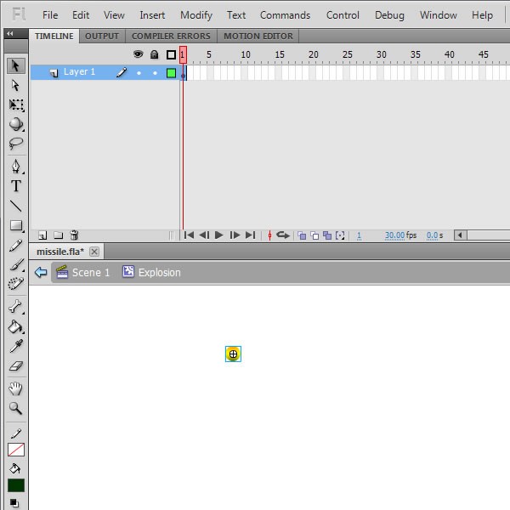Toggle onion skin outlines

[314, 235]
